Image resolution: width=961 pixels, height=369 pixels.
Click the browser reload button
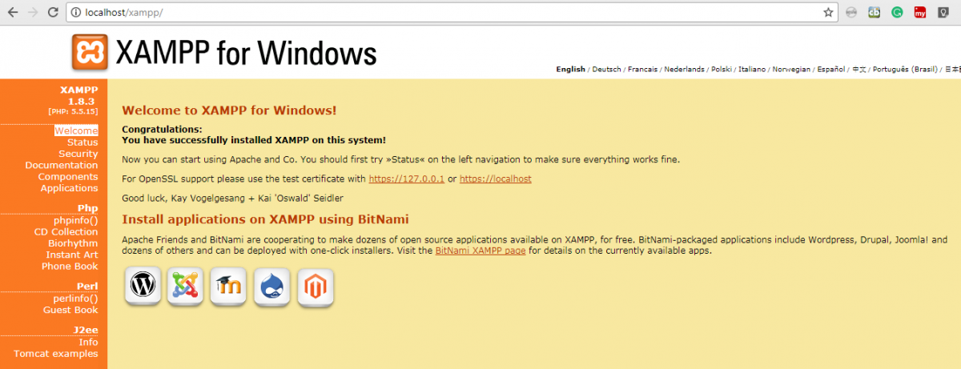click(52, 12)
